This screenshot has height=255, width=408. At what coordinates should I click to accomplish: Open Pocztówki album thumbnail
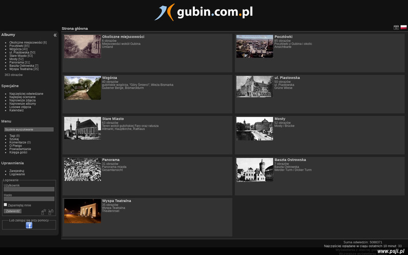(254, 46)
